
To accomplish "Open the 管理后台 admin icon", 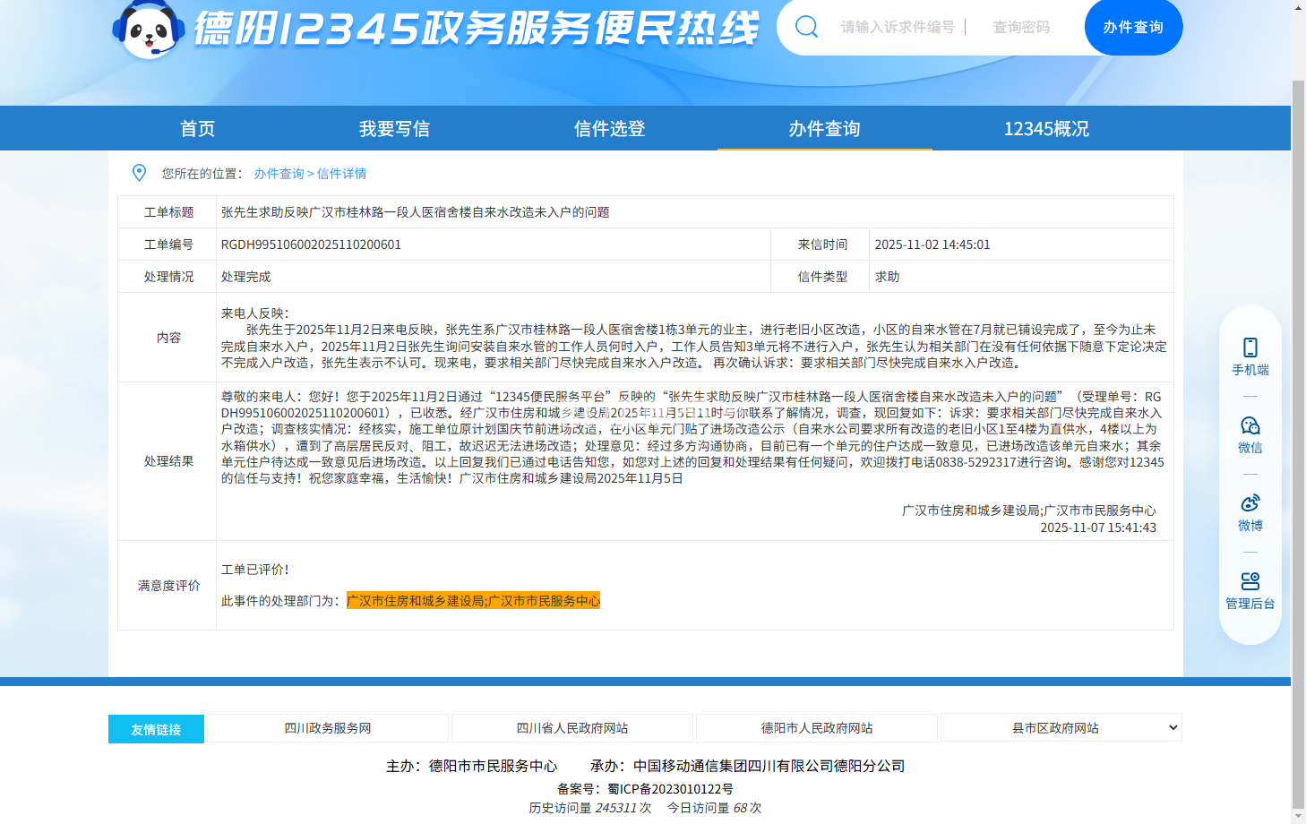I will pos(1250,581).
